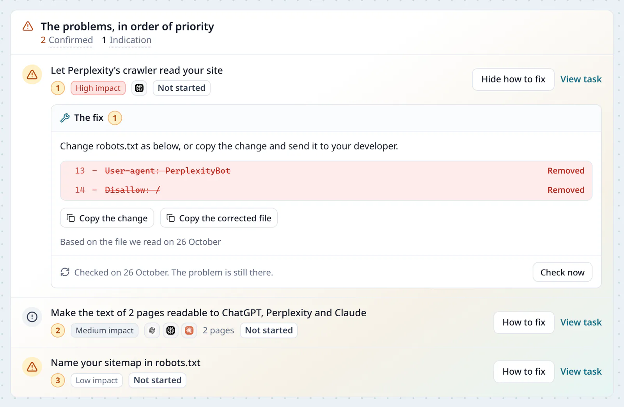Click the refresh icon beside Checked on 26 October

65,272
